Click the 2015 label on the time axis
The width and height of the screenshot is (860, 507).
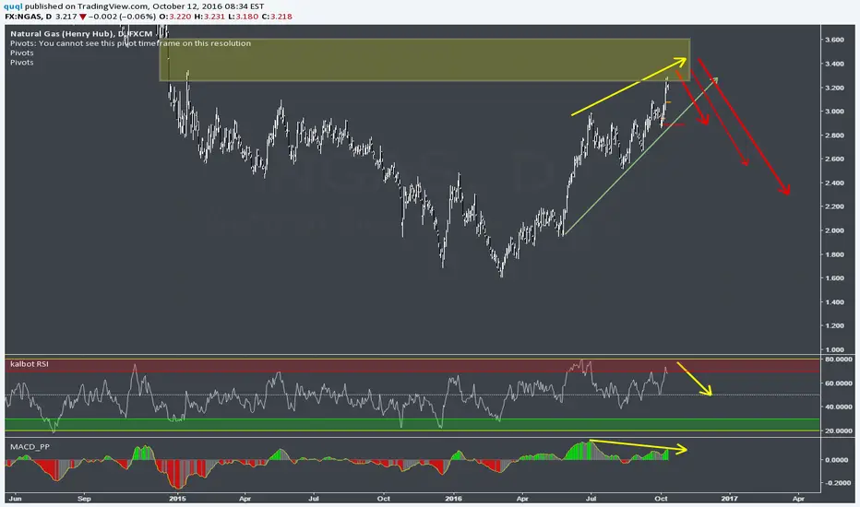(x=178, y=499)
